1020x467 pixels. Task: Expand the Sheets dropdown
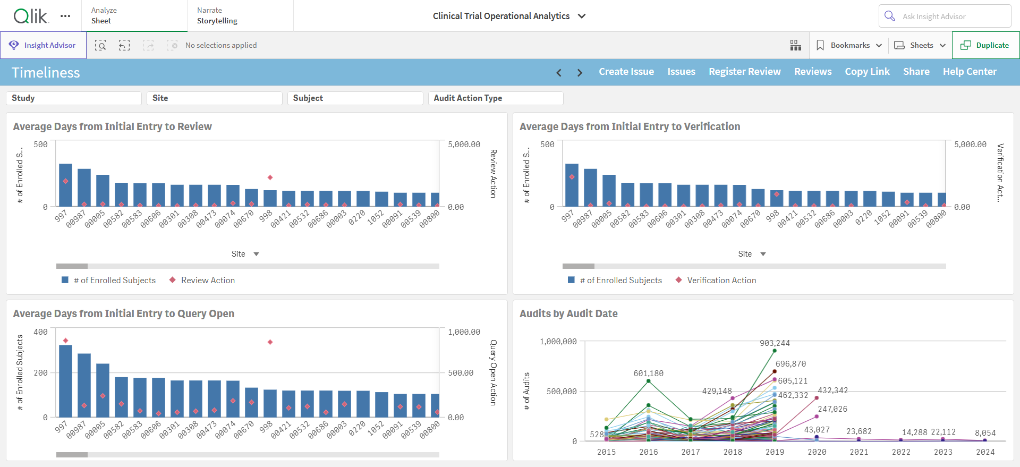point(920,45)
